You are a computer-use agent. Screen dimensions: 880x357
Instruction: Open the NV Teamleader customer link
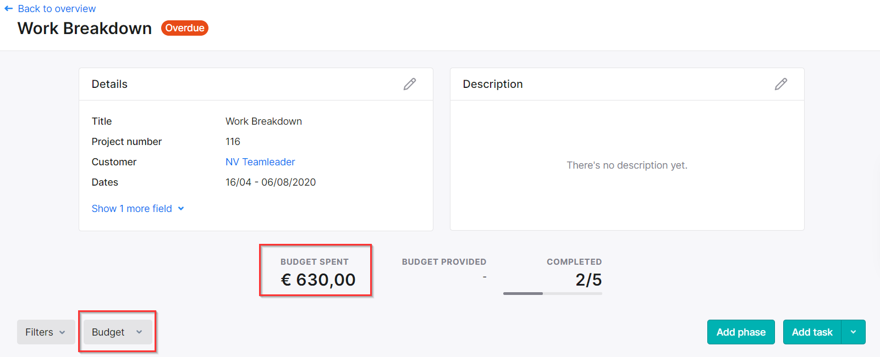click(260, 162)
